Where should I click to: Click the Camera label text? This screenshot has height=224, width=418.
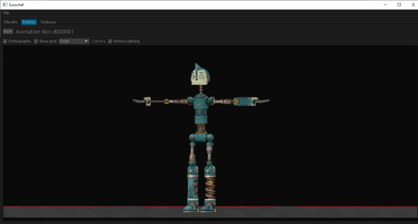99,41
